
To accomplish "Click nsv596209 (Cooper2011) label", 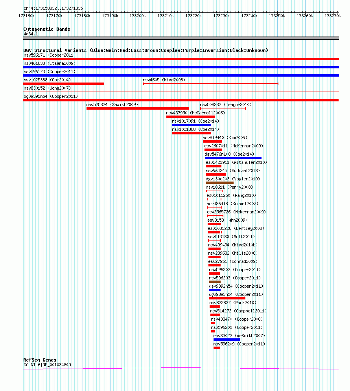I will pos(239,343).
